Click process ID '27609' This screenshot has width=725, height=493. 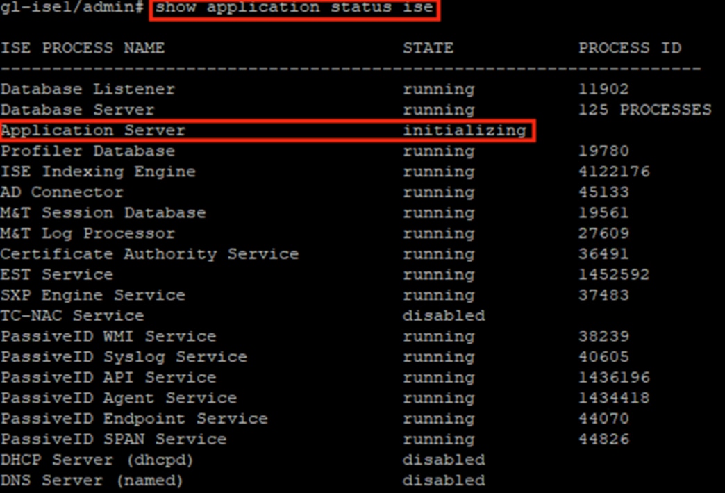pos(604,233)
